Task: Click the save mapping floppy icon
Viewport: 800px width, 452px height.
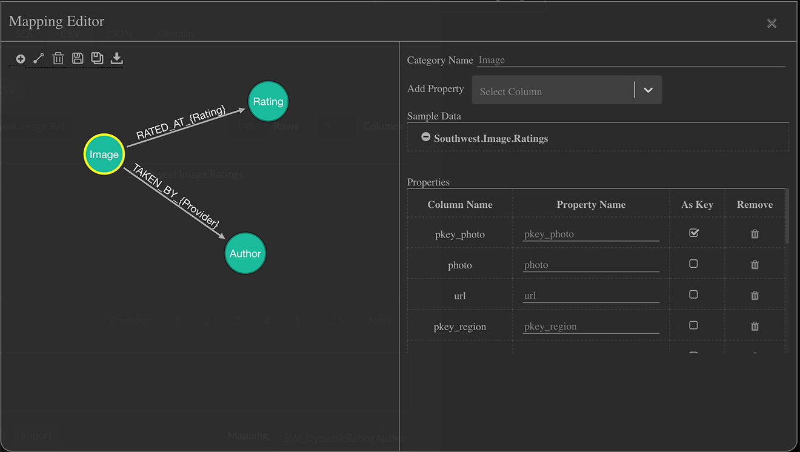Action: coord(78,58)
